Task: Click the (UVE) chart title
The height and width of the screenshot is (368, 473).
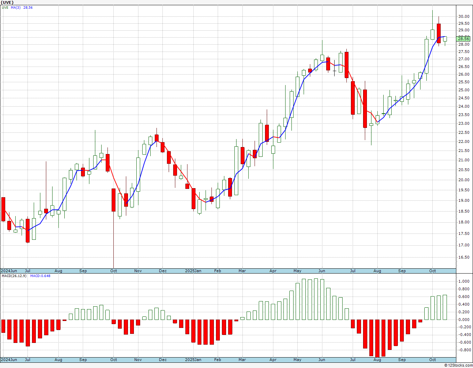Action: [8, 2]
